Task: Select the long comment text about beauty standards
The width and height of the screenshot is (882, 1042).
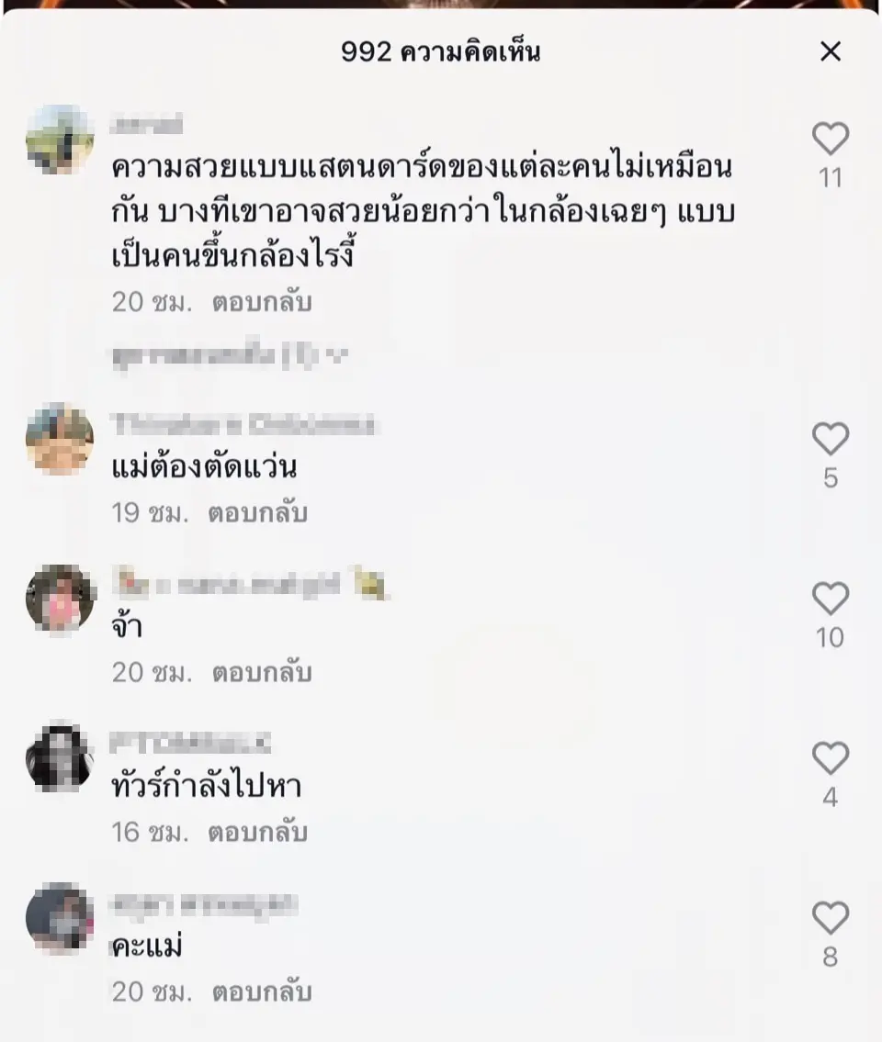Action: (421, 212)
